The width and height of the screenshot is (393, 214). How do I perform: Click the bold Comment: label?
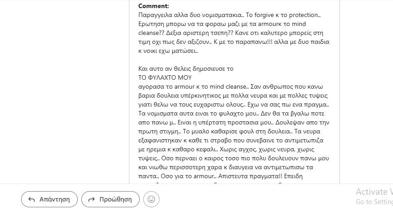(154, 6)
